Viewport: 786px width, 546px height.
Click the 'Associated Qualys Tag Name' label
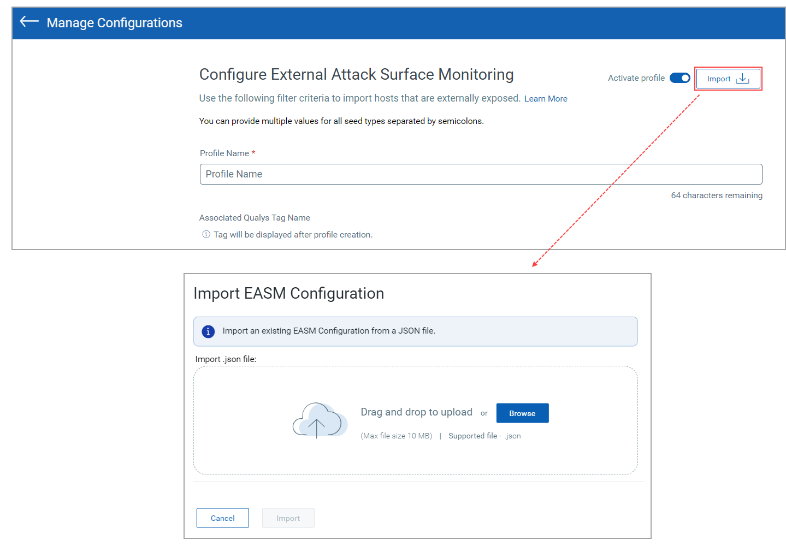click(x=255, y=218)
